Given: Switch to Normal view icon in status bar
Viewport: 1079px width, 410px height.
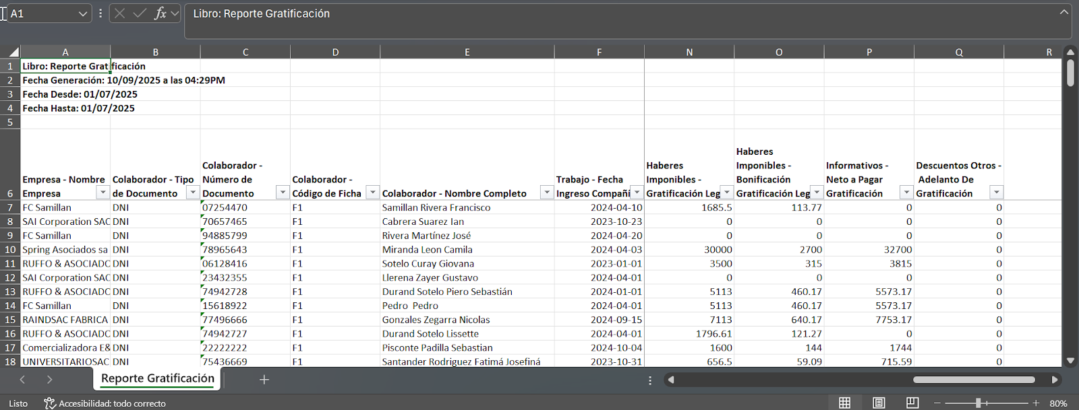Looking at the screenshot, I should (x=844, y=403).
